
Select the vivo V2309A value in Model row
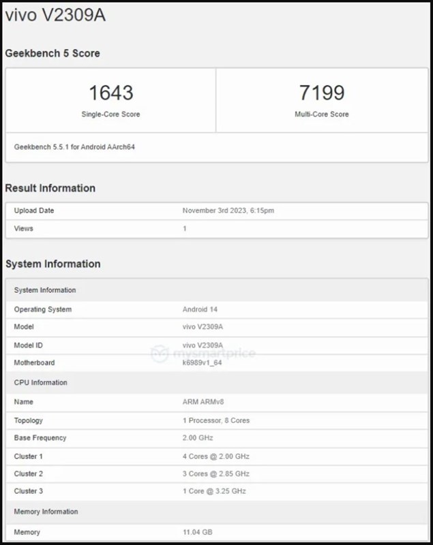pos(203,327)
